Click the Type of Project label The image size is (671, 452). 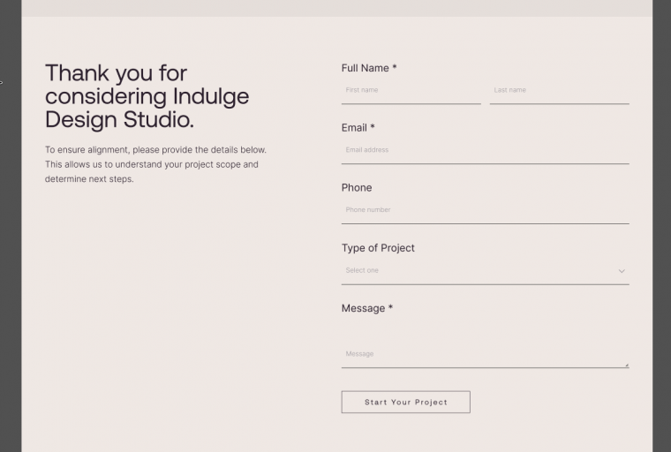tap(378, 248)
